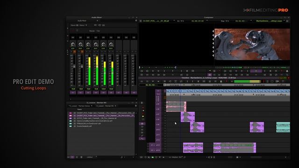Click the red icon right of the timeline audio meter

coord(263,81)
